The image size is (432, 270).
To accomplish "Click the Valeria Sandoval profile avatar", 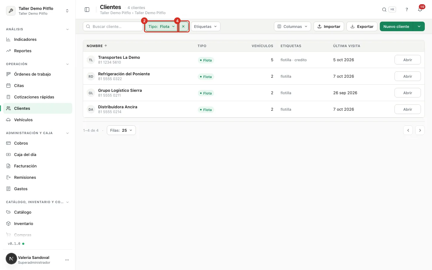I will coord(11,259).
